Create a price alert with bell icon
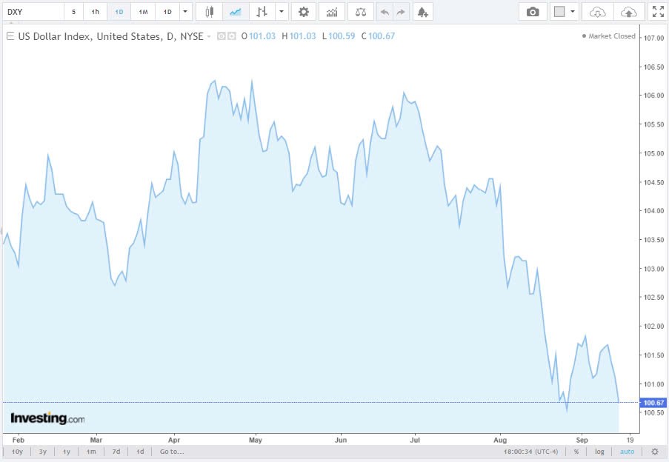Image resolution: width=669 pixels, height=462 pixels. (422, 12)
